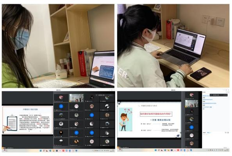
Task: Expand hidden tray icons in left screenshot taskbar
Action: coord(93,151)
